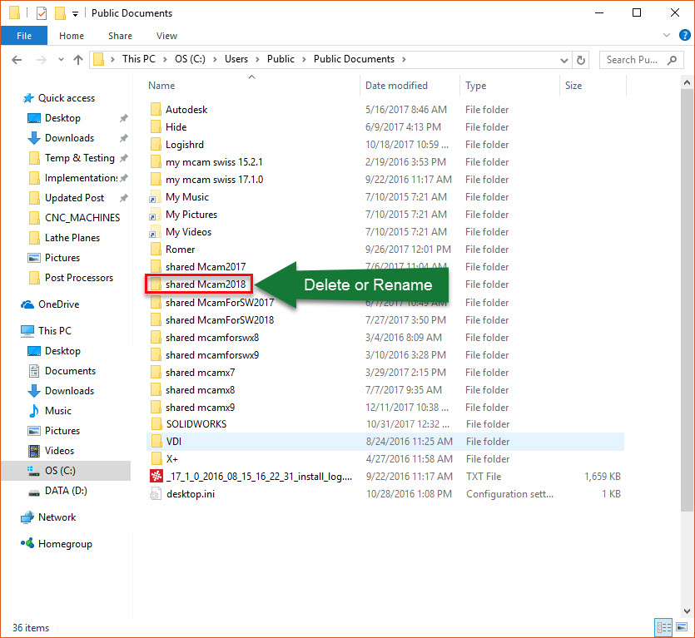
Task: Click the My Videos shortcut folder icon
Action: click(x=155, y=232)
